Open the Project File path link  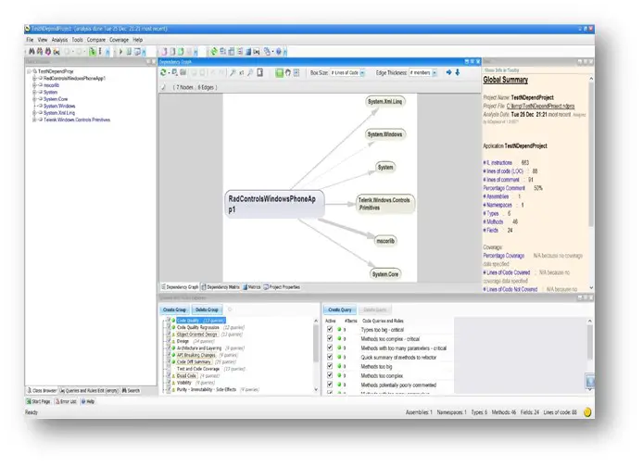pos(540,106)
